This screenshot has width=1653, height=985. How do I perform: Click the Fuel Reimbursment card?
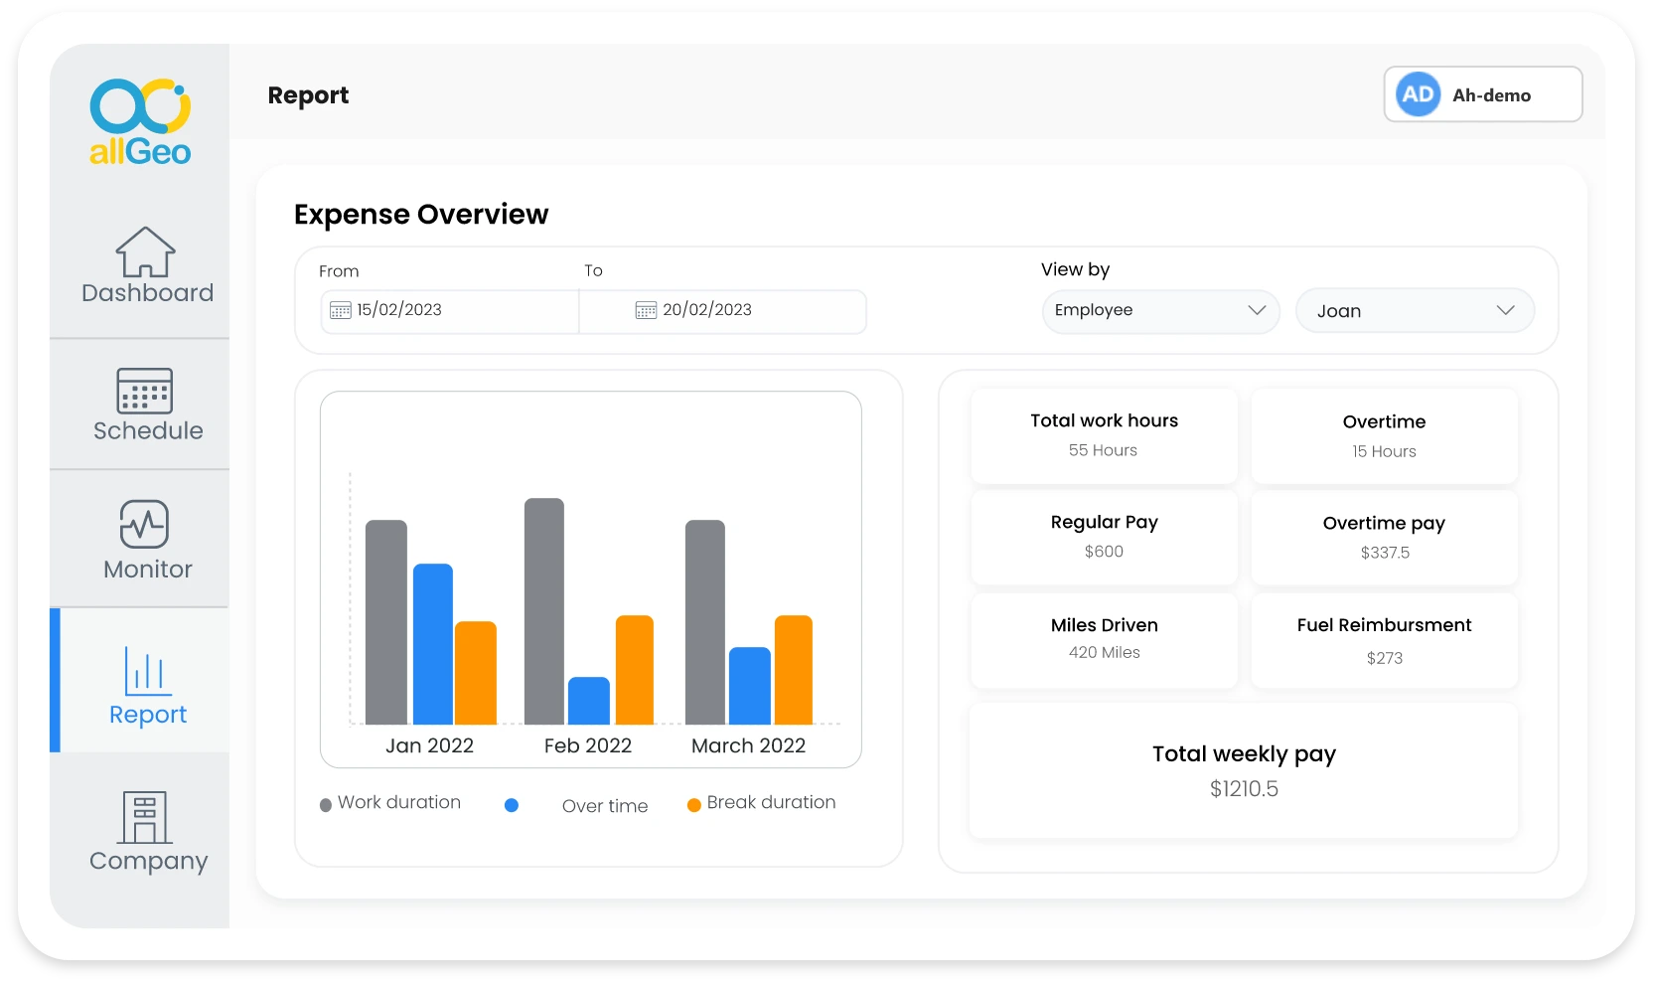[x=1384, y=640]
